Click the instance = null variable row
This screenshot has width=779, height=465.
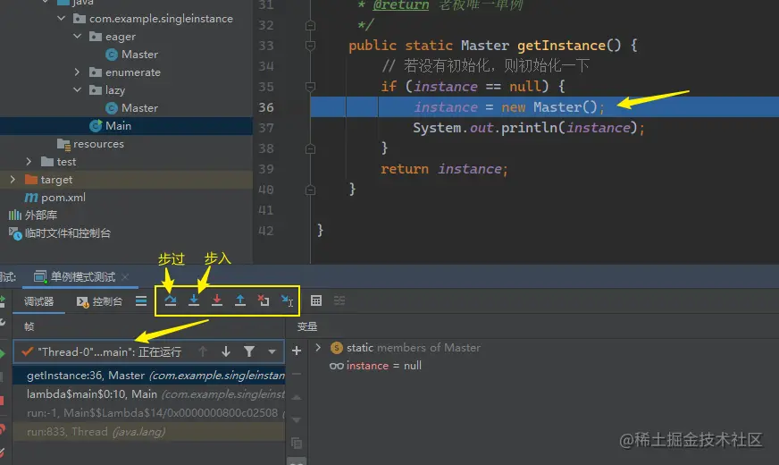[x=375, y=366]
